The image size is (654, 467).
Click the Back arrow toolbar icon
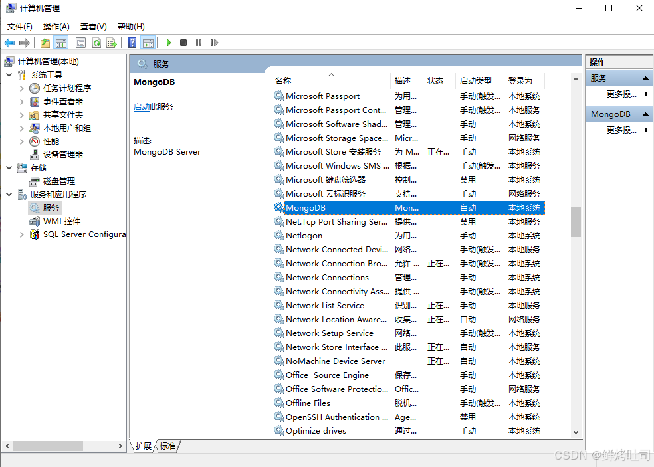[9, 43]
